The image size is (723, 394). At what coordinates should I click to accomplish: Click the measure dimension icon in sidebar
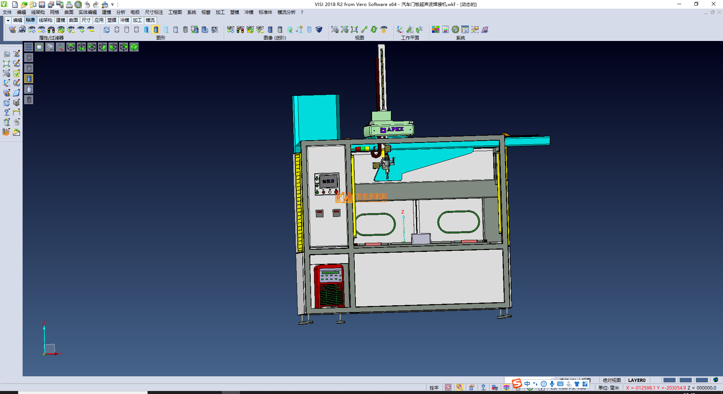coord(17,112)
